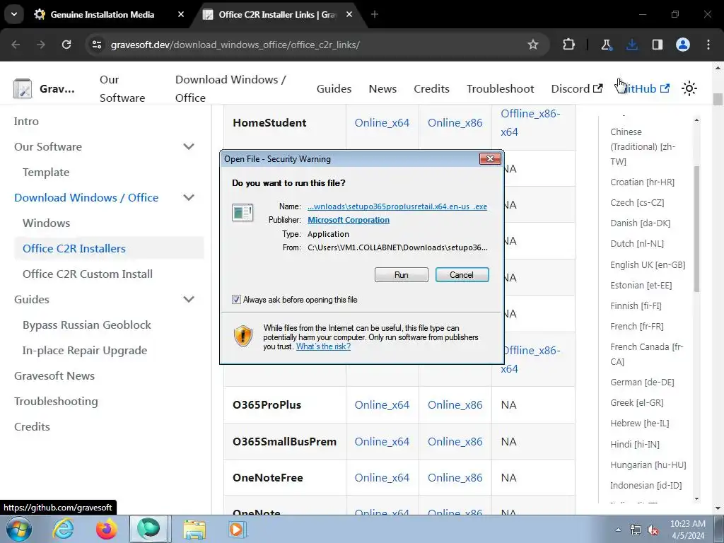Viewport: 724px width, 543px height.
Task: Click Cancel in the security warning dialog
Action: 462,275
